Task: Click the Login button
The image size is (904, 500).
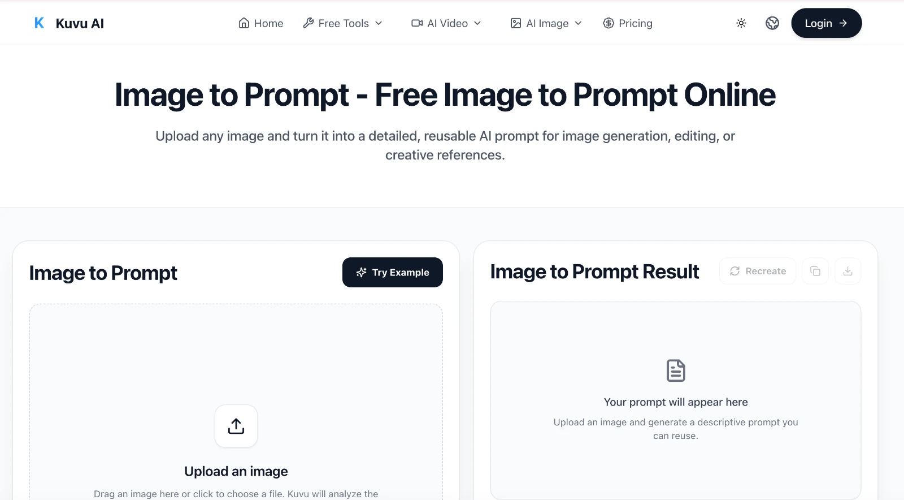Action: [826, 23]
